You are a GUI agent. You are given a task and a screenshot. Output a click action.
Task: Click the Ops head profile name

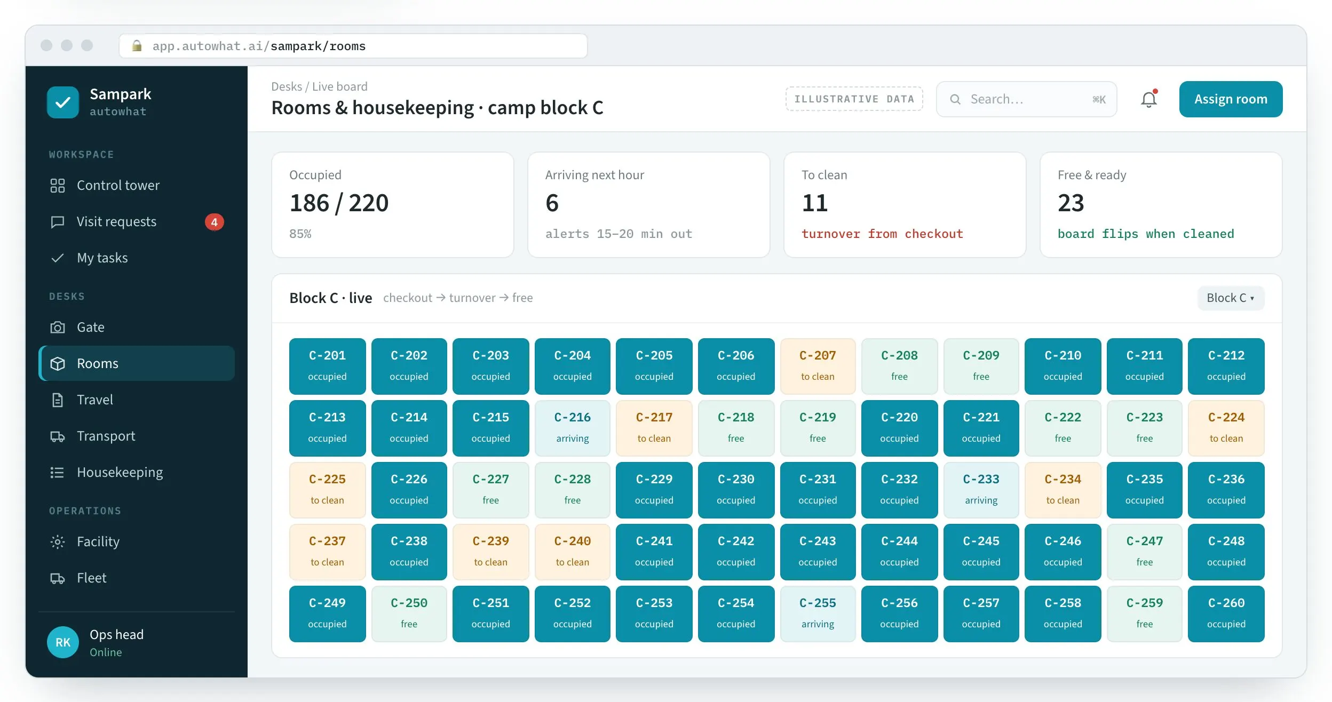(117, 635)
